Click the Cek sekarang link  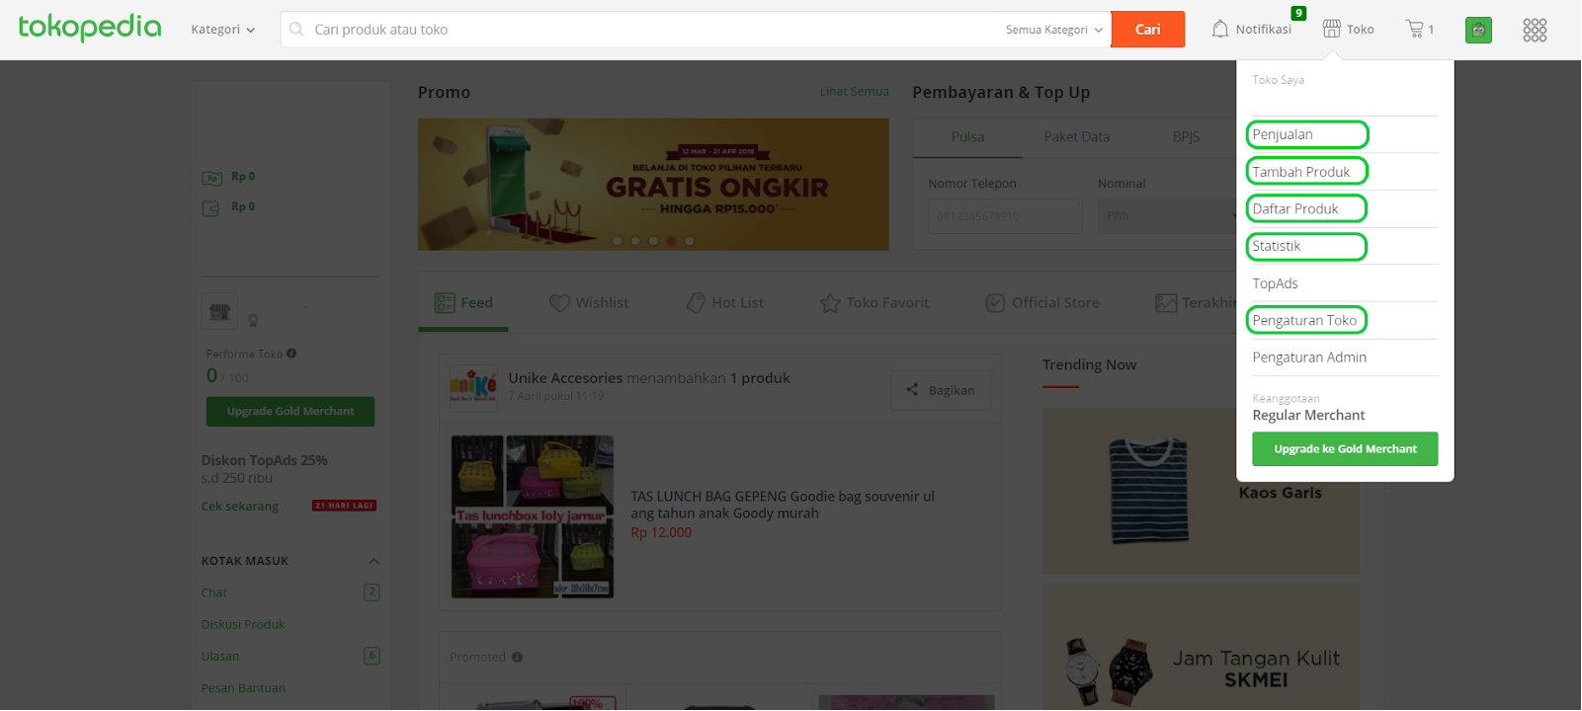240,507
